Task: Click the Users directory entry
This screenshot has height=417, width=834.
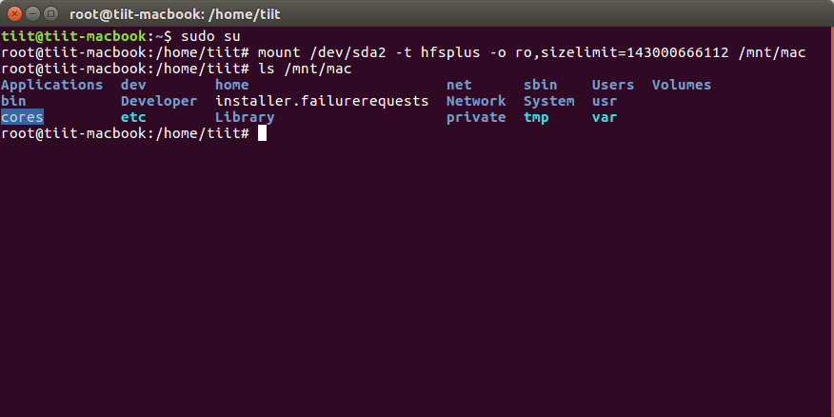Action: (x=612, y=85)
